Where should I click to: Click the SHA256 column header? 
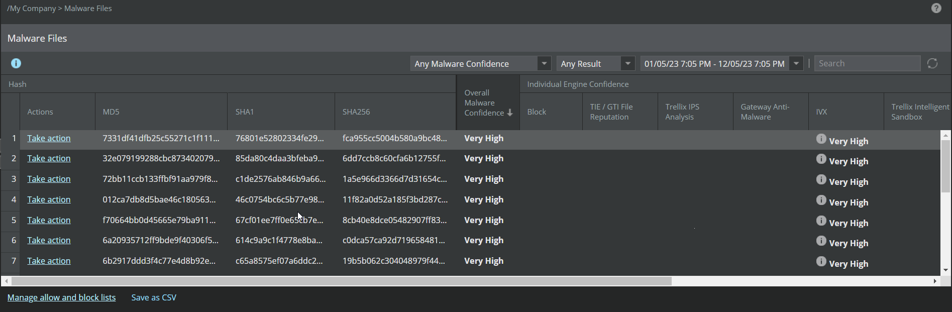click(395, 112)
